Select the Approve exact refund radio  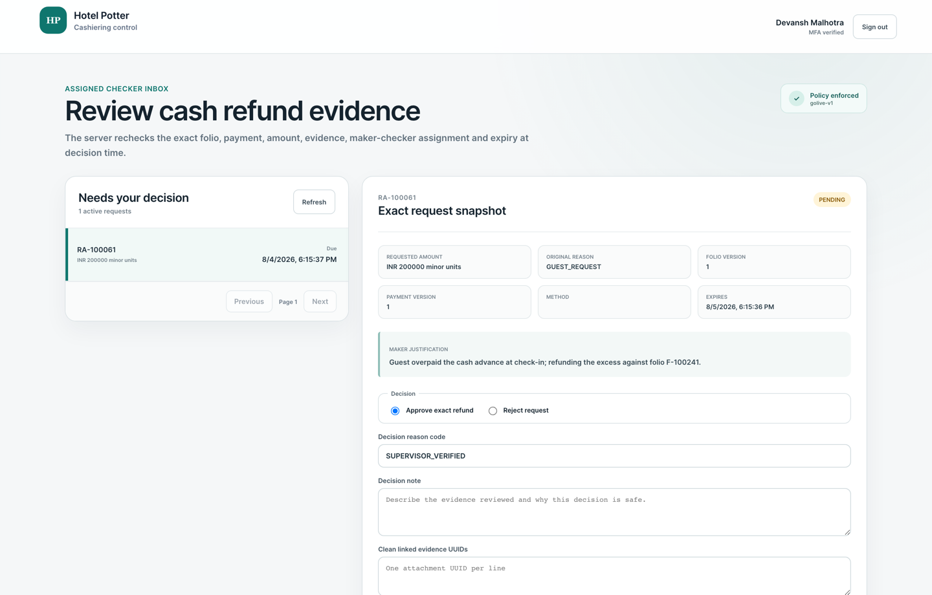point(395,411)
